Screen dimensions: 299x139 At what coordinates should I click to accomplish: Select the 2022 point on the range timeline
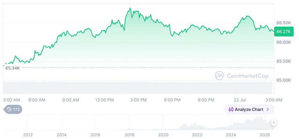coord(197,135)
